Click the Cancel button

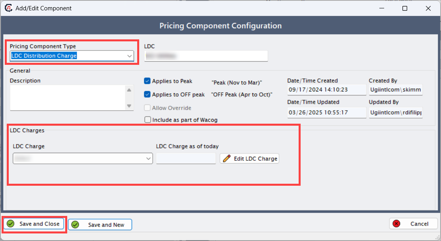(414, 224)
